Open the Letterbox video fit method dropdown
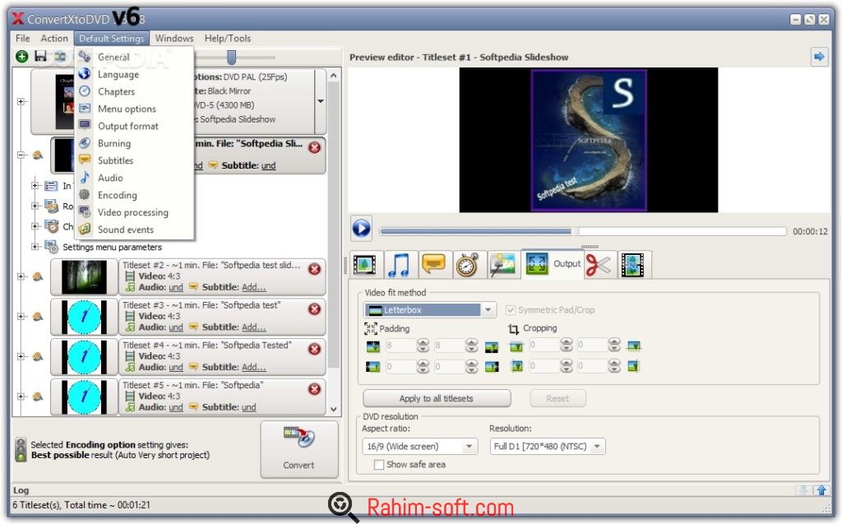This screenshot has width=842, height=524. pyautogui.click(x=489, y=310)
